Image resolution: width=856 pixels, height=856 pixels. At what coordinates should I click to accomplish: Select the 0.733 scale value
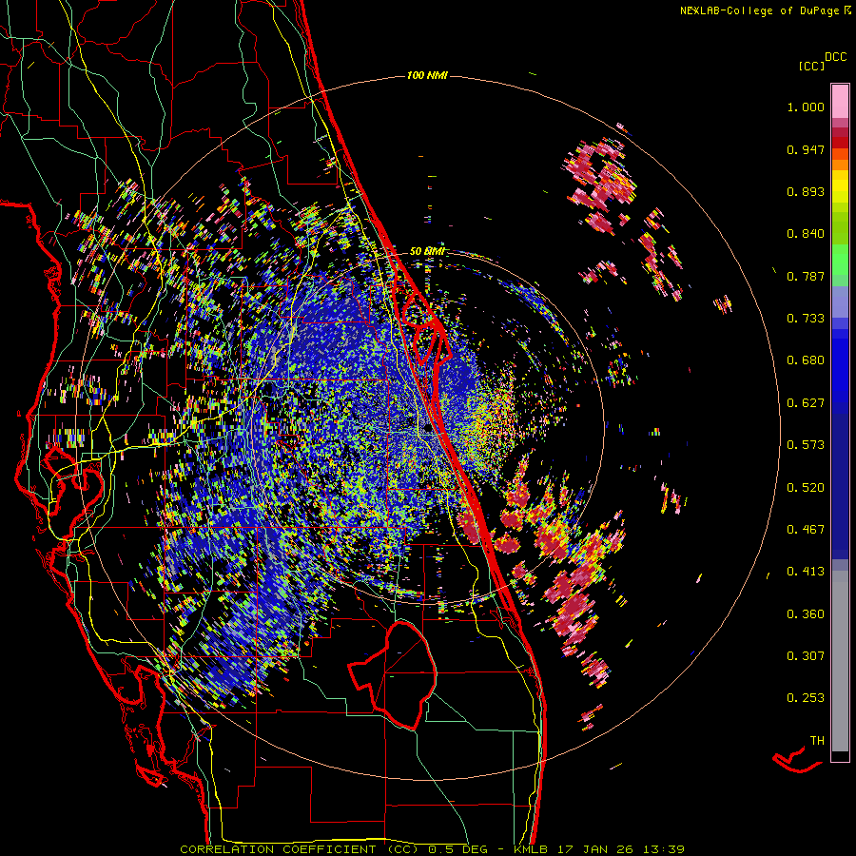tap(806, 319)
